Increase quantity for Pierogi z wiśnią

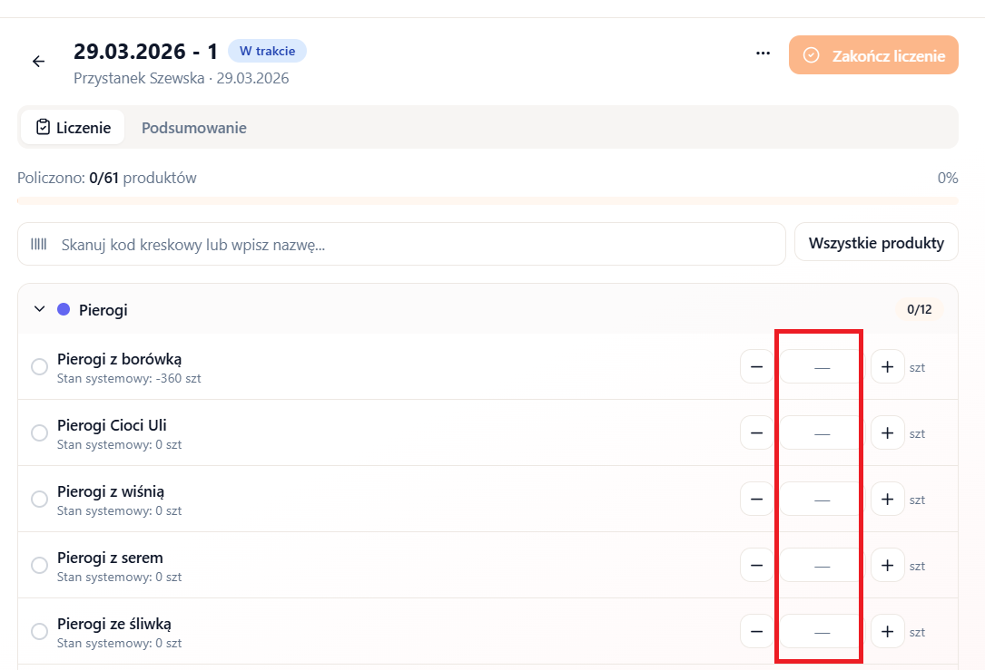click(888, 500)
